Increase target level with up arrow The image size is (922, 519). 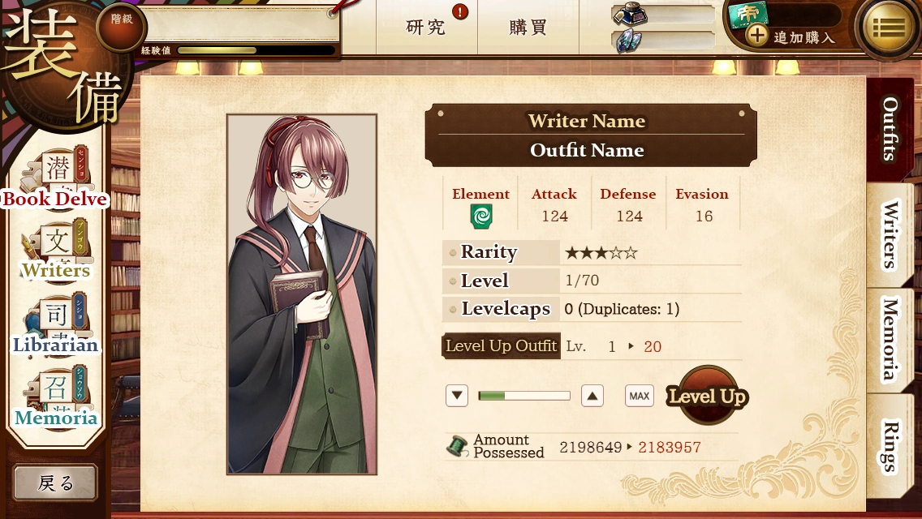pyautogui.click(x=592, y=396)
